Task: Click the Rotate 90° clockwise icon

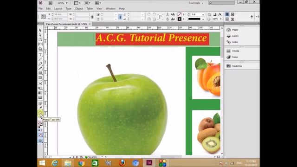Action: click(149, 14)
